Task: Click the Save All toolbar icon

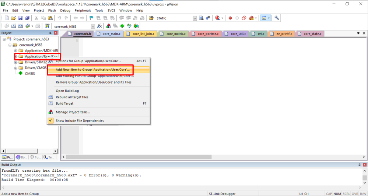Action: 27,18
